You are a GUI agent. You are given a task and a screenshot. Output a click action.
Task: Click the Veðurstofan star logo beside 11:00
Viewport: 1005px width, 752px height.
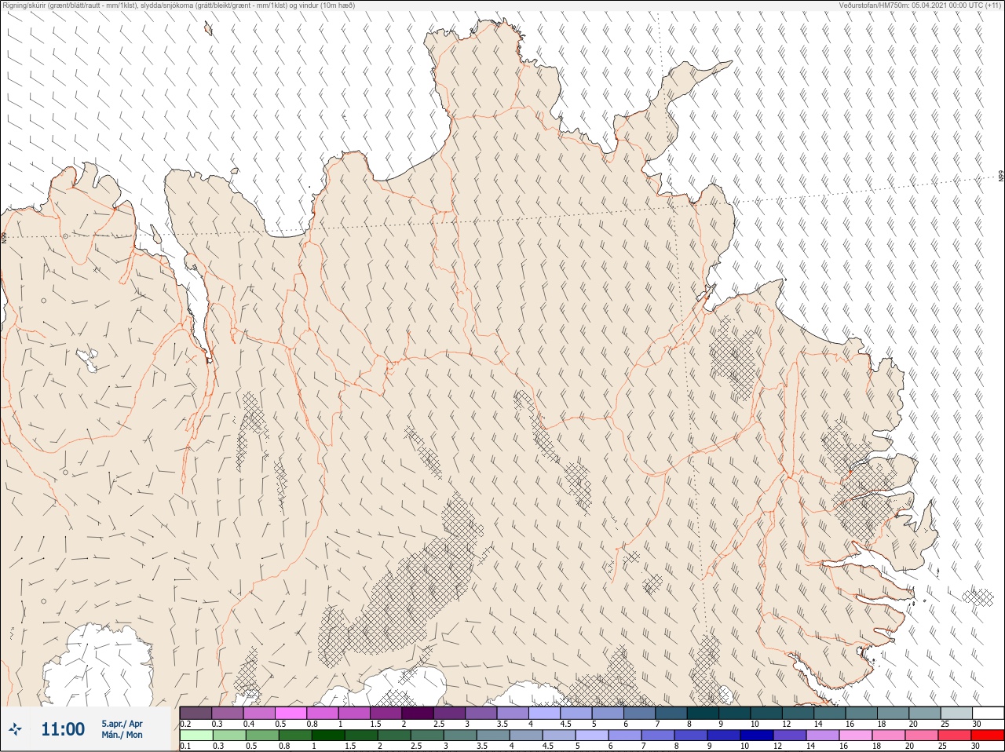[16, 729]
